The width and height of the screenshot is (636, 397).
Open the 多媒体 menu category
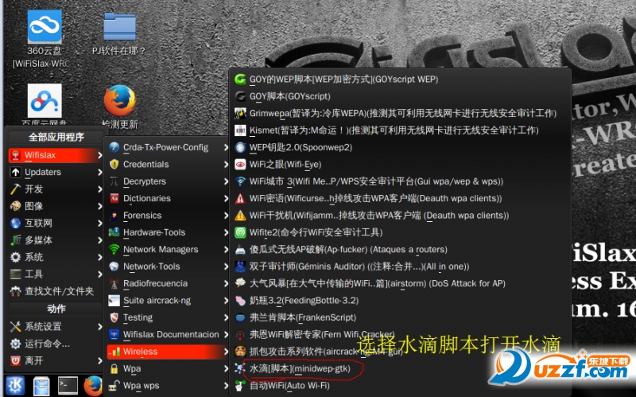pos(55,240)
